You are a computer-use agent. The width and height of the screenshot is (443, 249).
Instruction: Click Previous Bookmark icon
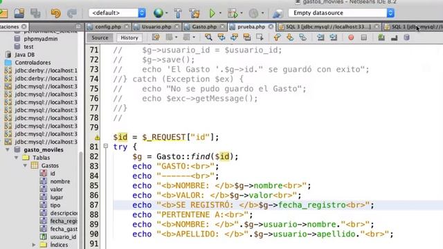pos(277,37)
